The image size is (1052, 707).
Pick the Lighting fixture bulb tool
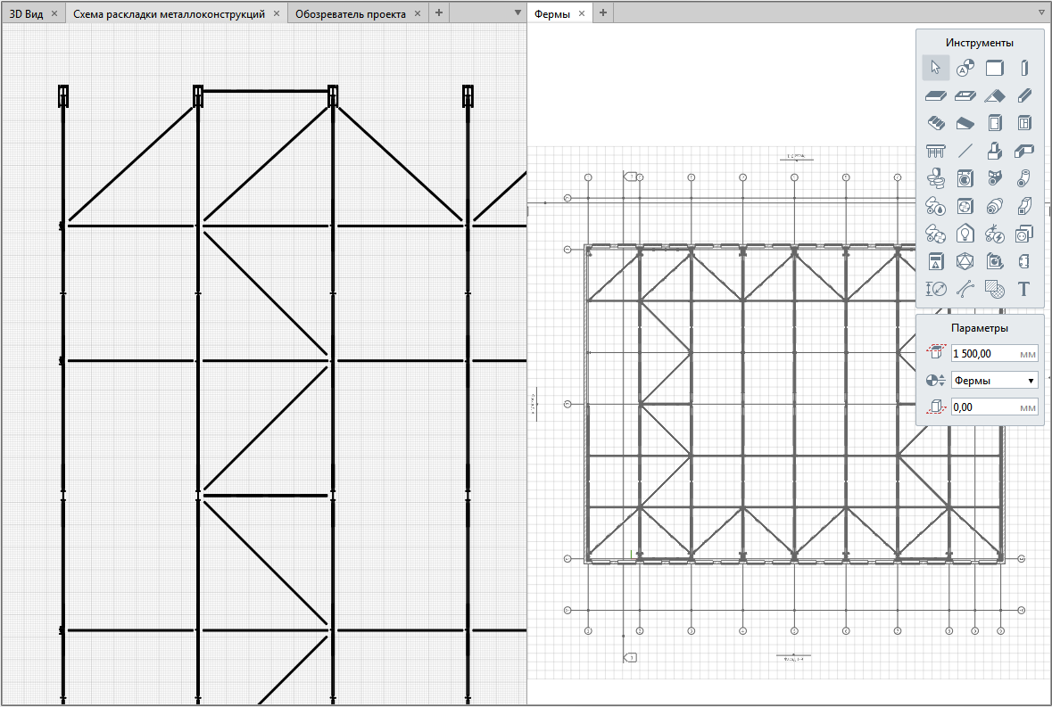[965, 234]
